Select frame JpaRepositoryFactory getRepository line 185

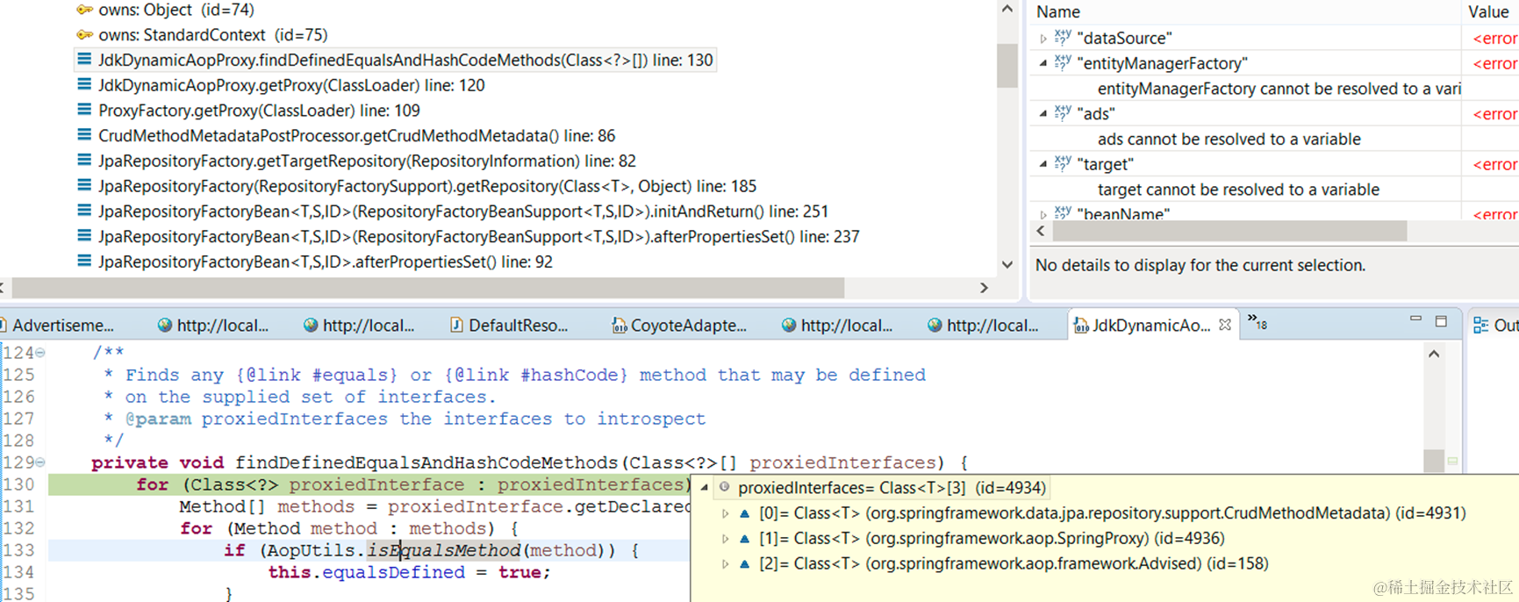click(x=427, y=186)
